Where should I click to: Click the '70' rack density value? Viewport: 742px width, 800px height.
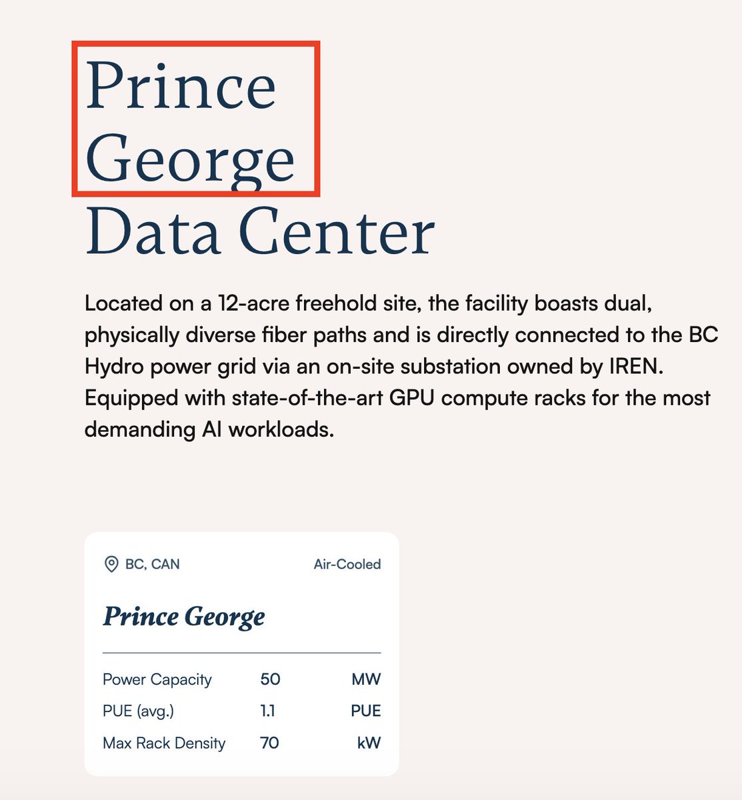point(269,743)
